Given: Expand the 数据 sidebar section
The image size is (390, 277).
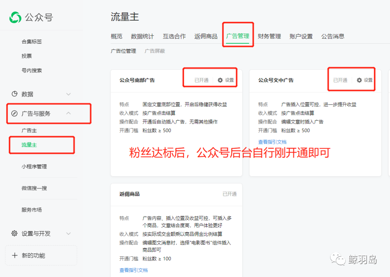Looking at the screenshot, I should coord(69,94).
